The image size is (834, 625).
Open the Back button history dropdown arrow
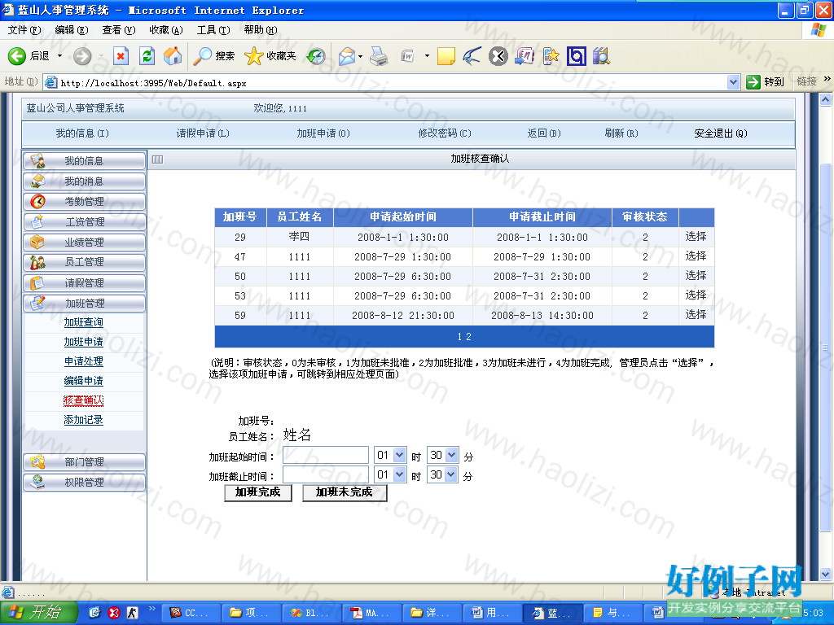pyautogui.click(x=59, y=56)
